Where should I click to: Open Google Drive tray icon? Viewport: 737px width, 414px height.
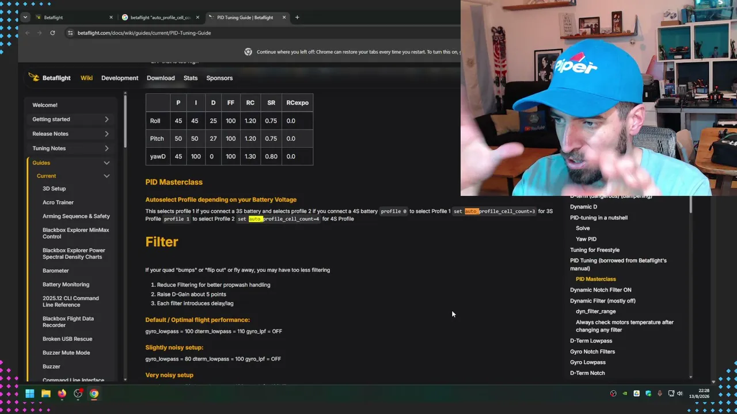click(x=636, y=394)
